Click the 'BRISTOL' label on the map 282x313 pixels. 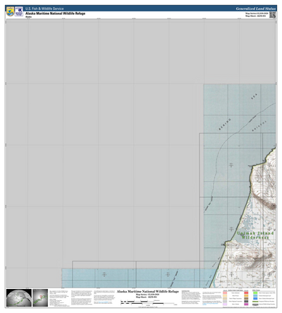pyautogui.click(x=259, y=126)
